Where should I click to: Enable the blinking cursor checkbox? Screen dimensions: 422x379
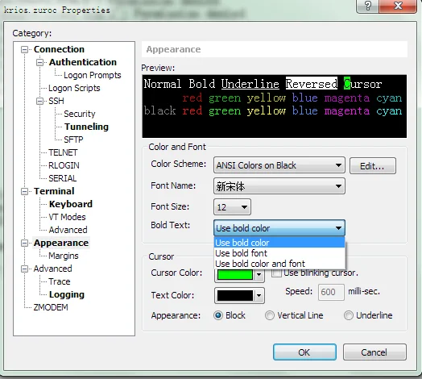(x=276, y=273)
